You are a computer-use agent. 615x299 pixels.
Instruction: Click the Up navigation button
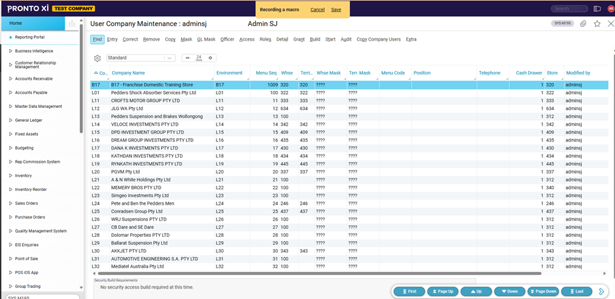(476, 292)
